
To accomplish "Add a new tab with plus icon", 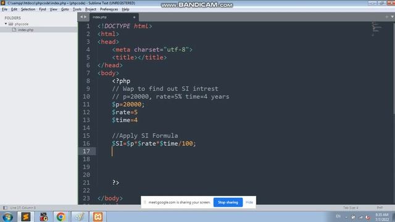I will 387,17.
